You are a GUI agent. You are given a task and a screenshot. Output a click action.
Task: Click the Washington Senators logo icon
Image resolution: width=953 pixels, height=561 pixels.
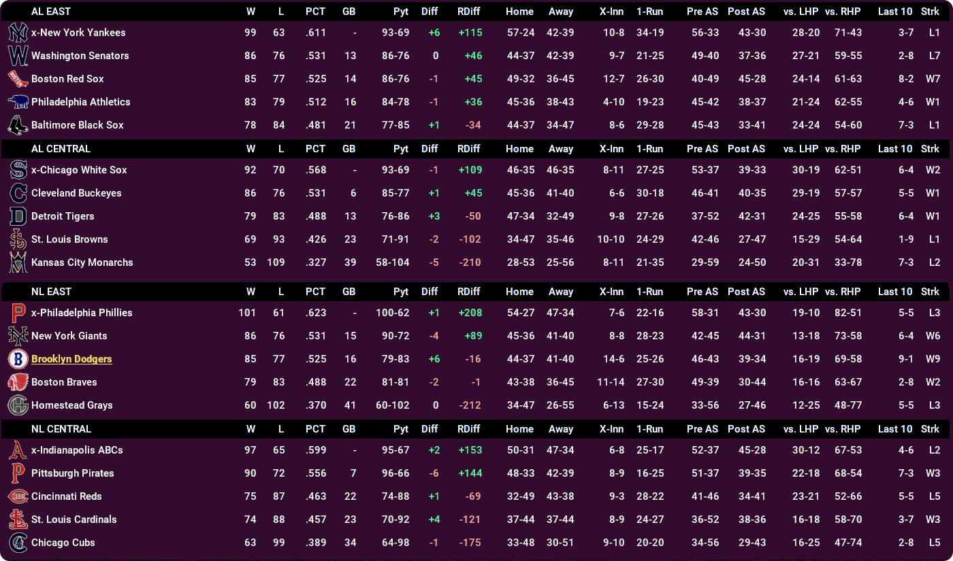[x=18, y=56]
